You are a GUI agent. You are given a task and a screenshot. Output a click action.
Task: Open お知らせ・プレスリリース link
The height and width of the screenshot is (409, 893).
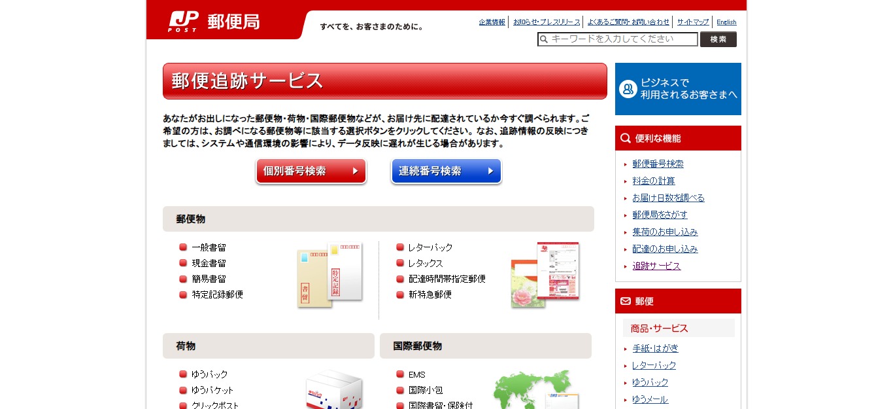pyautogui.click(x=547, y=22)
